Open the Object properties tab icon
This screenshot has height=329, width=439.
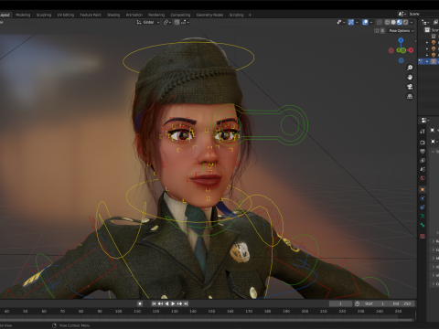tap(423, 189)
